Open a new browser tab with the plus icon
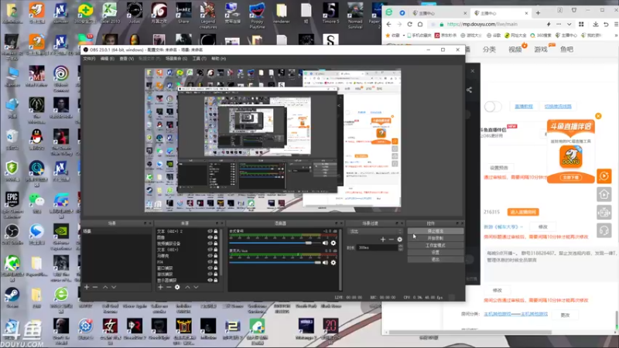Screen dimensions: 619x348 pos(538,13)
